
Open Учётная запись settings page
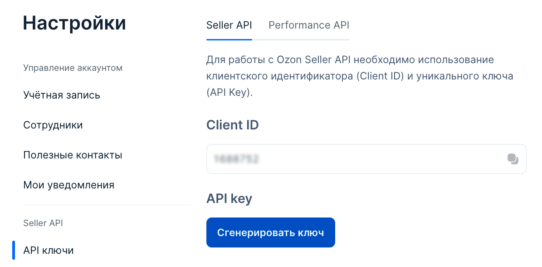tap(62, 95)
